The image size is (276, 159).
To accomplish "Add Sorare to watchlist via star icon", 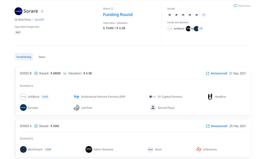I will [x=42, y=11].
